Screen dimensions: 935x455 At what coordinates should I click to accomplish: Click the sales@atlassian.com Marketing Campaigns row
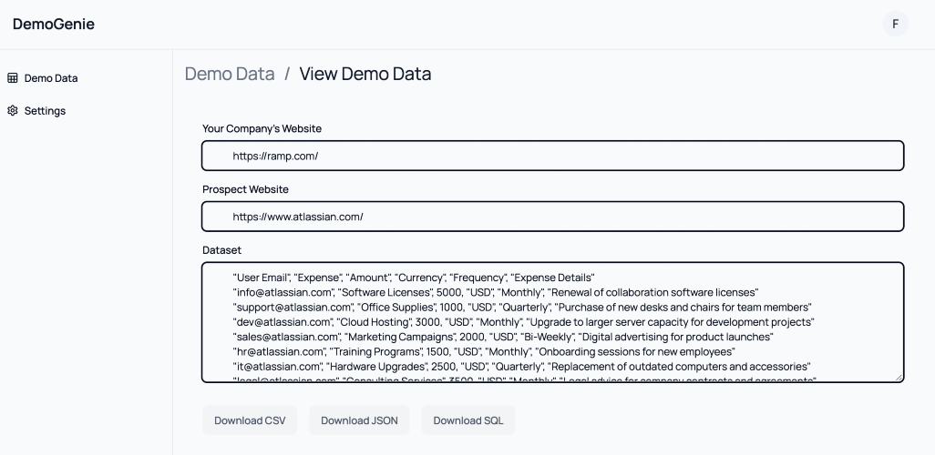click(503, 337)
